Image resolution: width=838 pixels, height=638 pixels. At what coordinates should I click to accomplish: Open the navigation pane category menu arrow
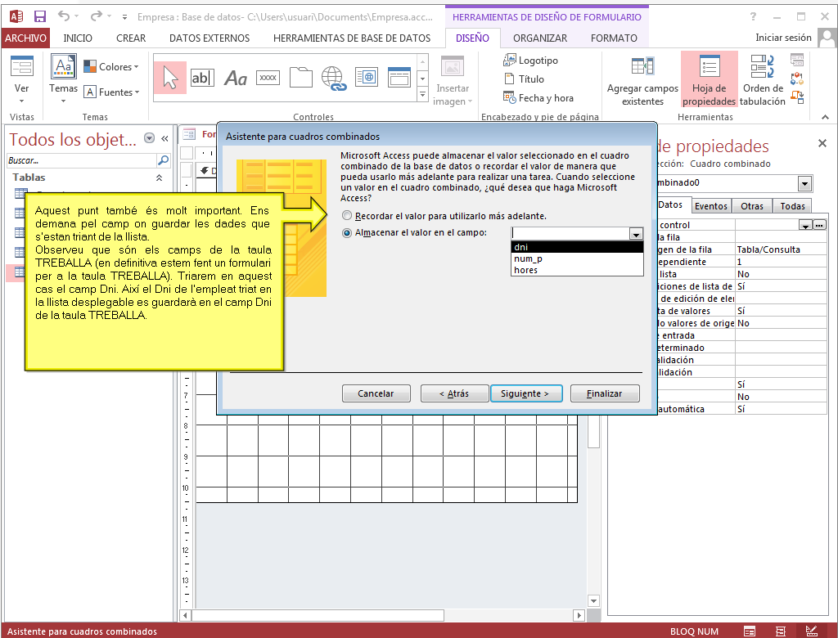[x=150, y=138]
